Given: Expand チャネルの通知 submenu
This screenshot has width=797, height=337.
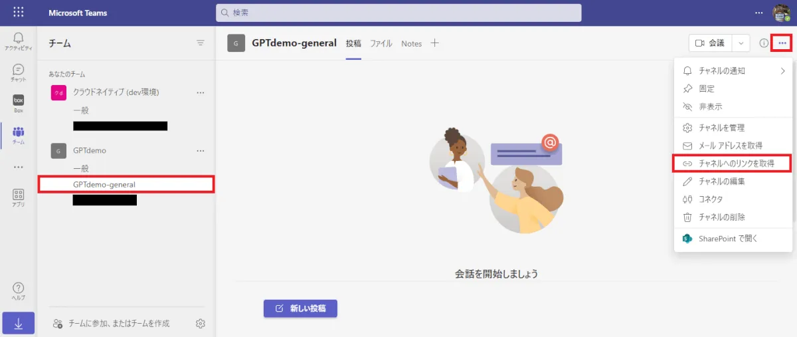Looking at the screenshot, I should click(x=782, y=70).
